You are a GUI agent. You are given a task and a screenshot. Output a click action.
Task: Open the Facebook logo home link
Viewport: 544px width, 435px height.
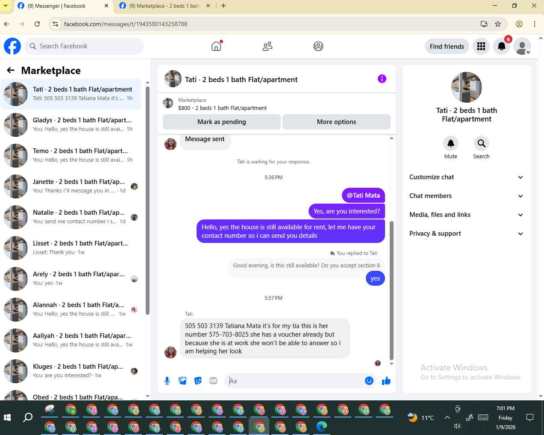(12, 46)
